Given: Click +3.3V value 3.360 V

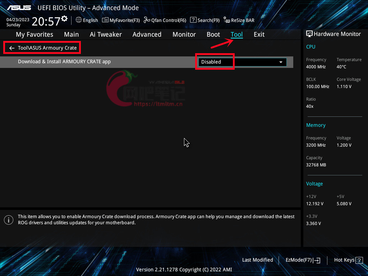Looking at the screenshot, I should coord(313,224).
